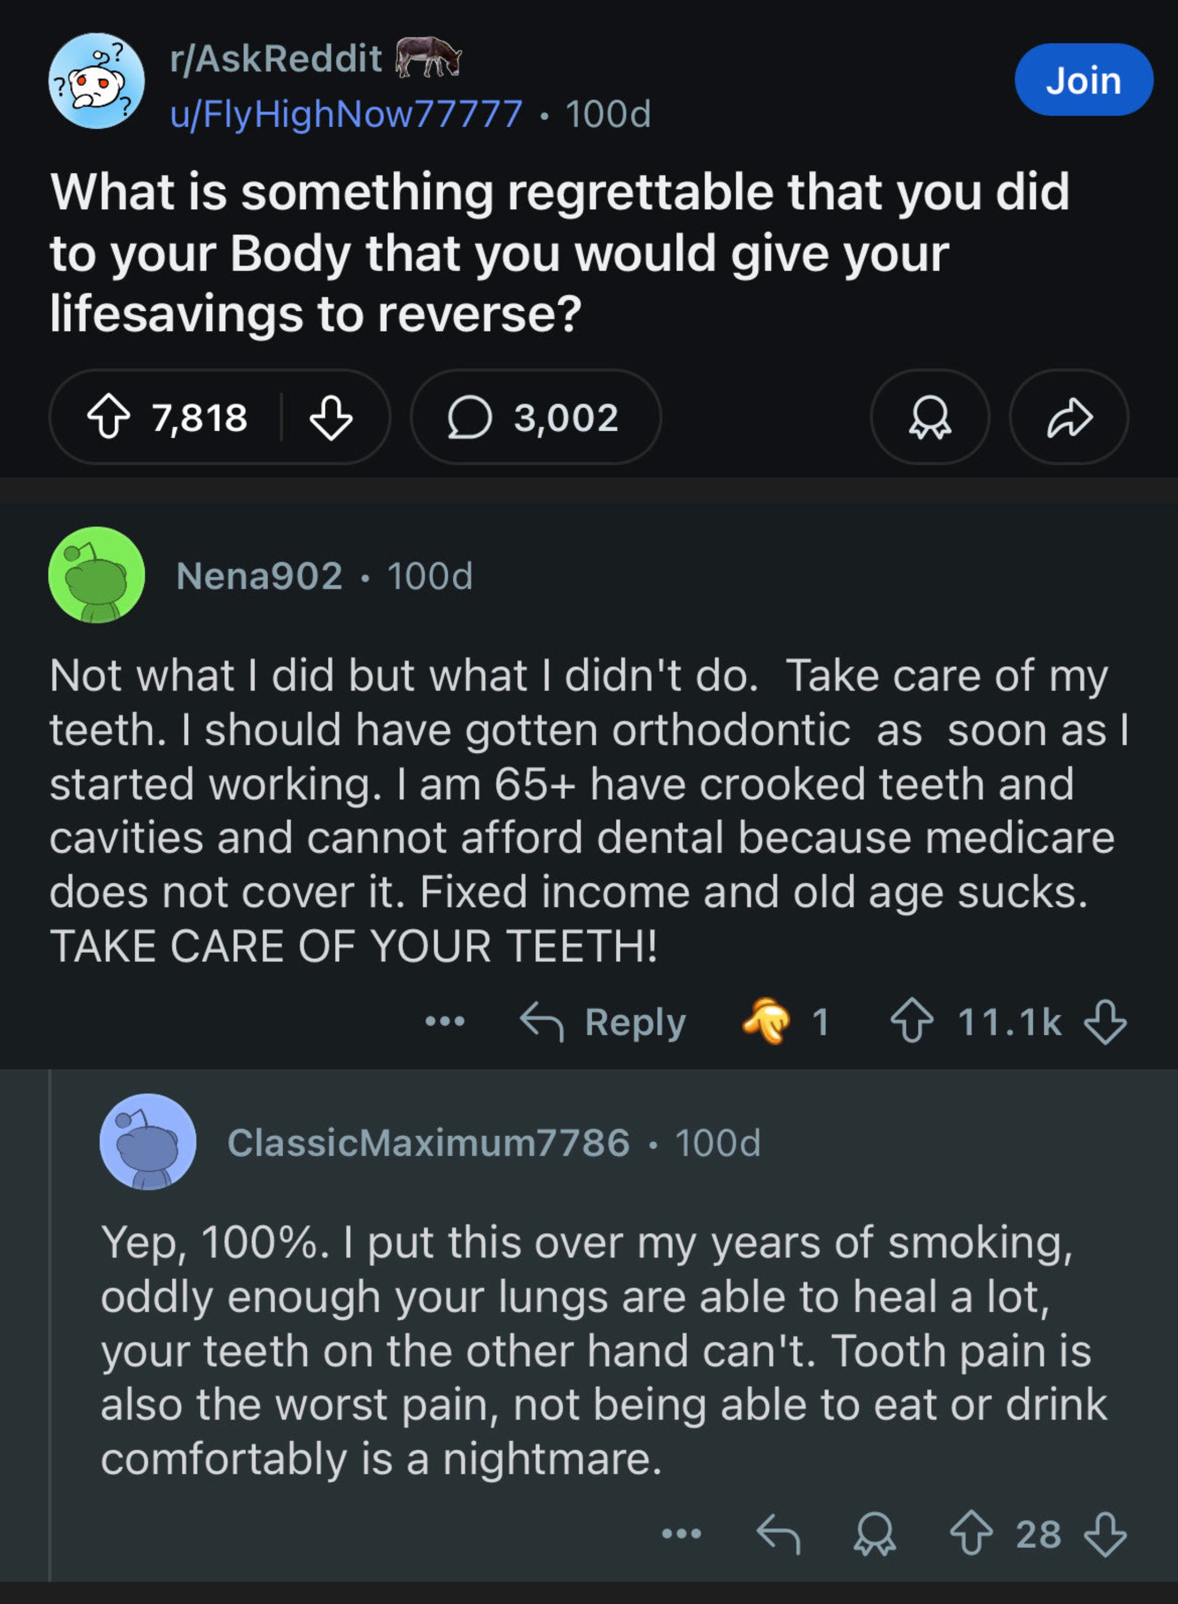Downvote Nena902's comment

(1104, 1022)
